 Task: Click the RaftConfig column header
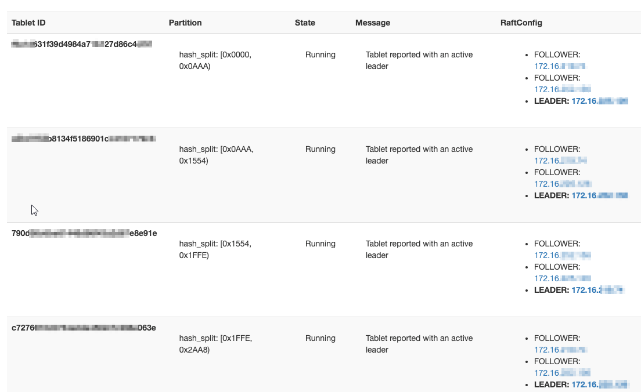click(521, 23)
